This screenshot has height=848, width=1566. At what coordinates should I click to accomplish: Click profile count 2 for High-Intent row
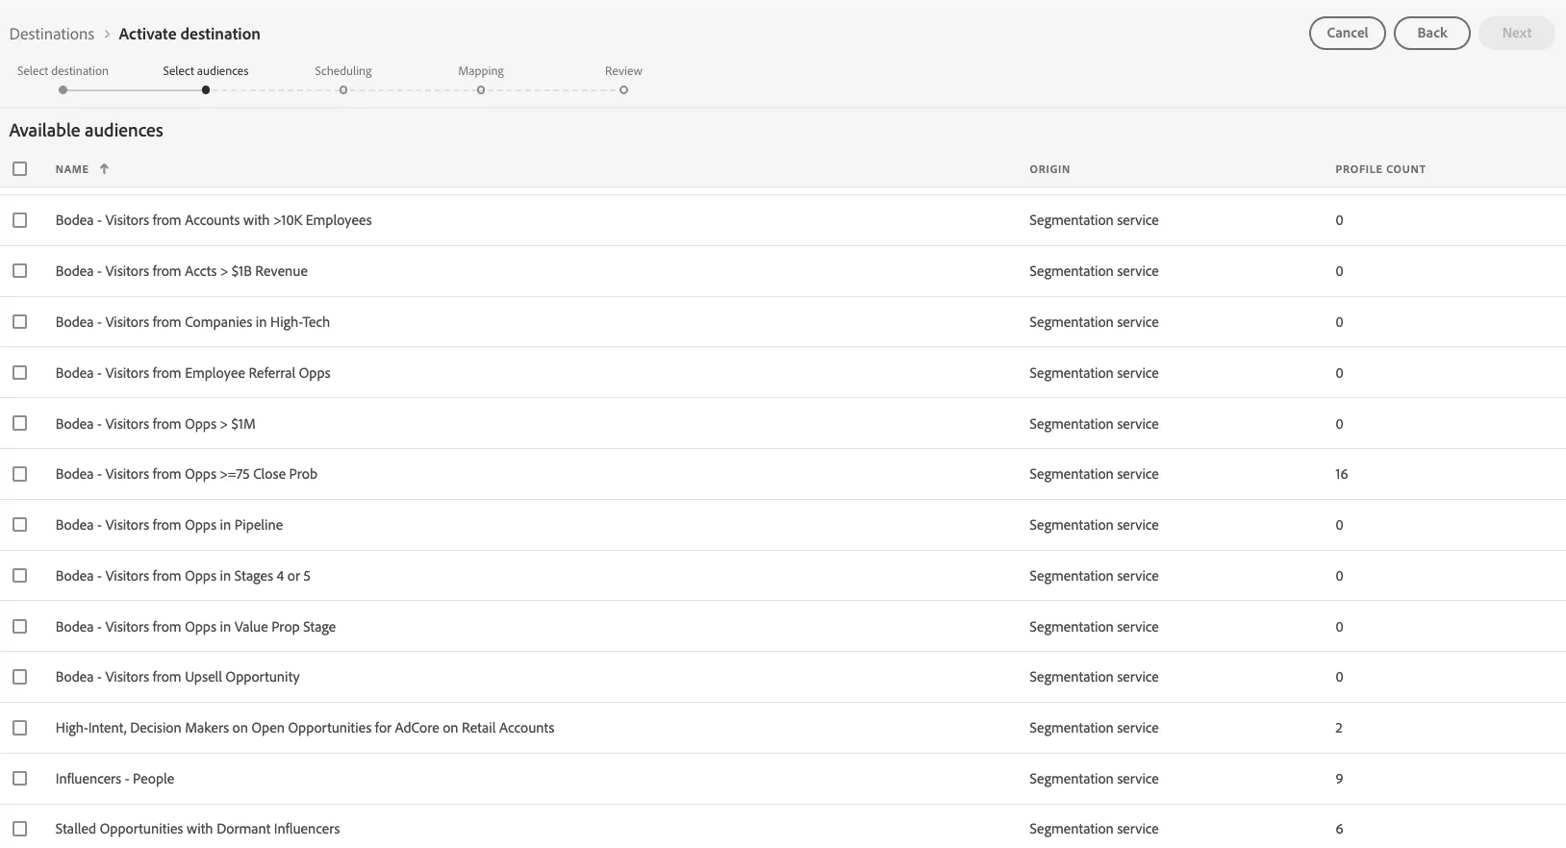coord(1339,728)
